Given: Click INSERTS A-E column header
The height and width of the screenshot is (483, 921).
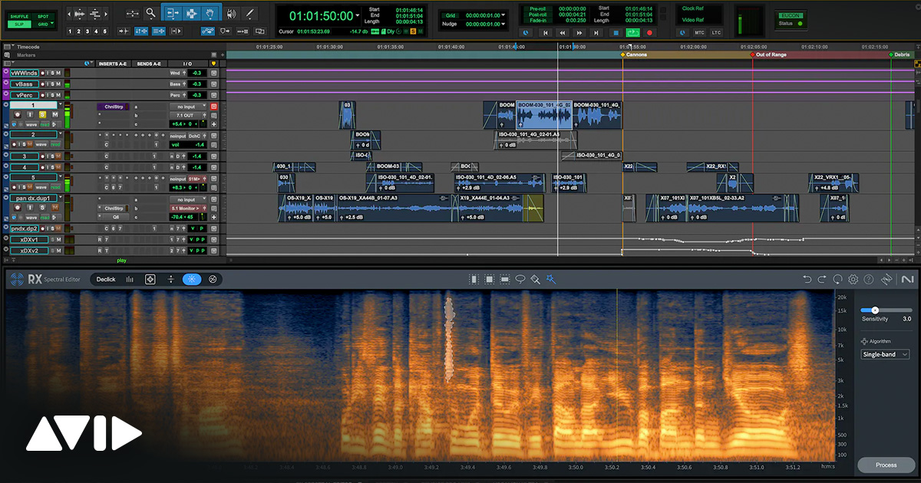Looking at the screenshot, I should click(113, 64).
